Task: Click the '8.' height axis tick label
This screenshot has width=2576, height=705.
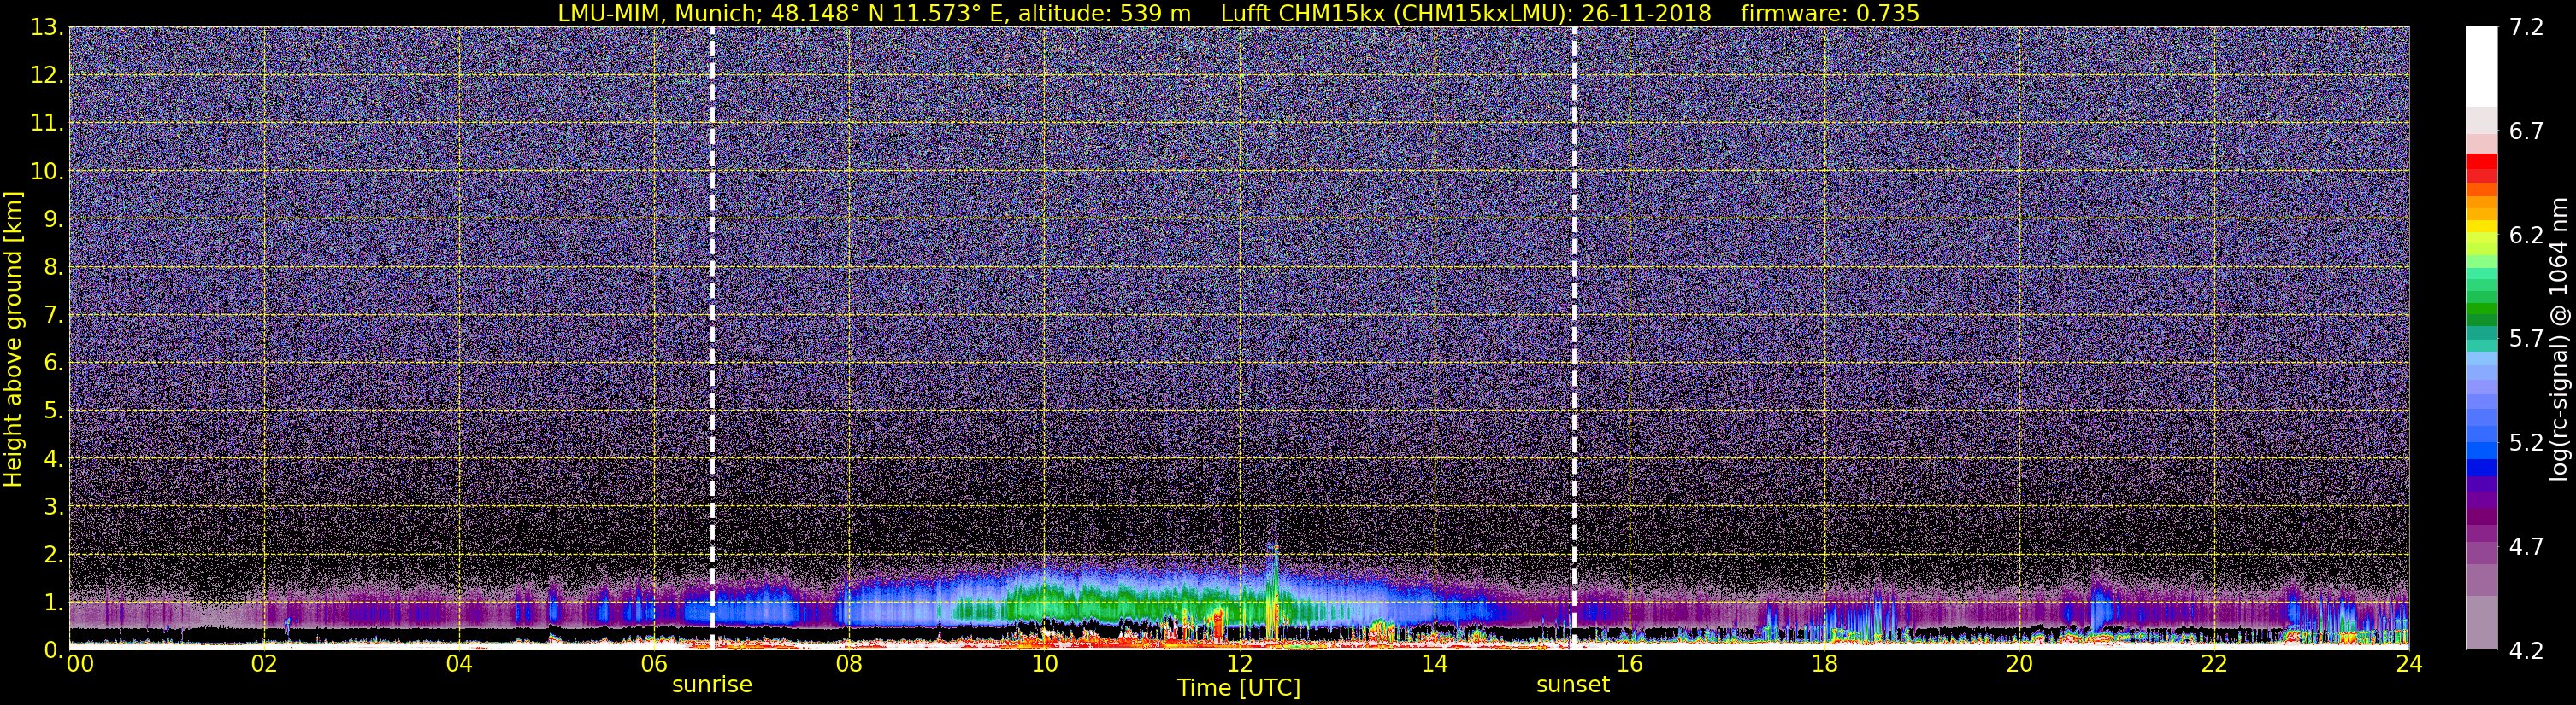Action: [54, 268]
